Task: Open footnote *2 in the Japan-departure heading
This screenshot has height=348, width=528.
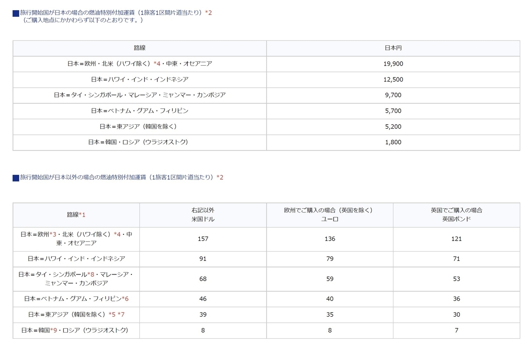Action: [x=209, y=12]
